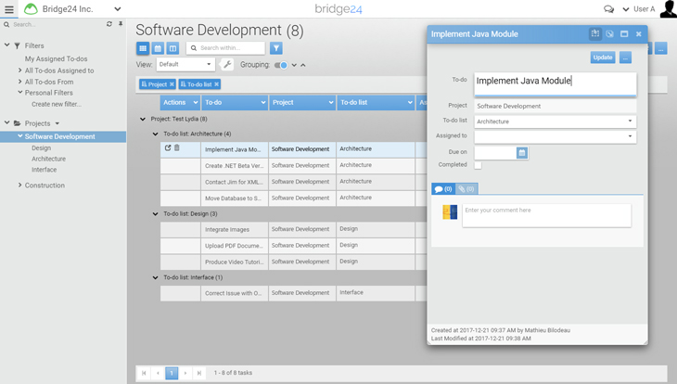
Task: Click the comment text box
Action: [546, 215]
